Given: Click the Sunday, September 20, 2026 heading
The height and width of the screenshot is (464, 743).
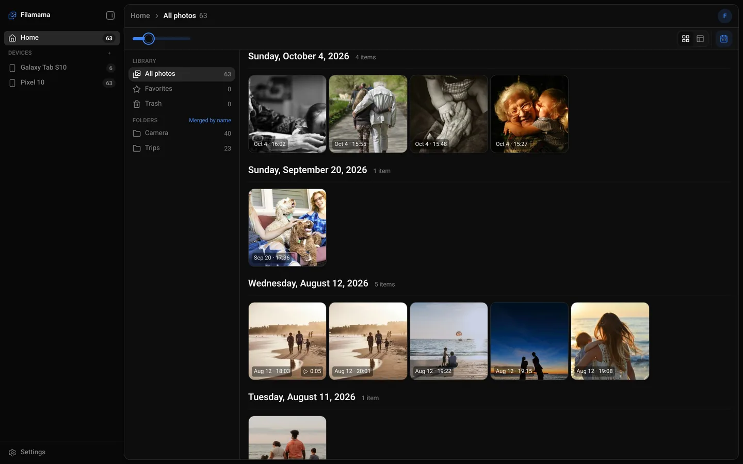Looking at the screenshot, I should coord(308,170).
